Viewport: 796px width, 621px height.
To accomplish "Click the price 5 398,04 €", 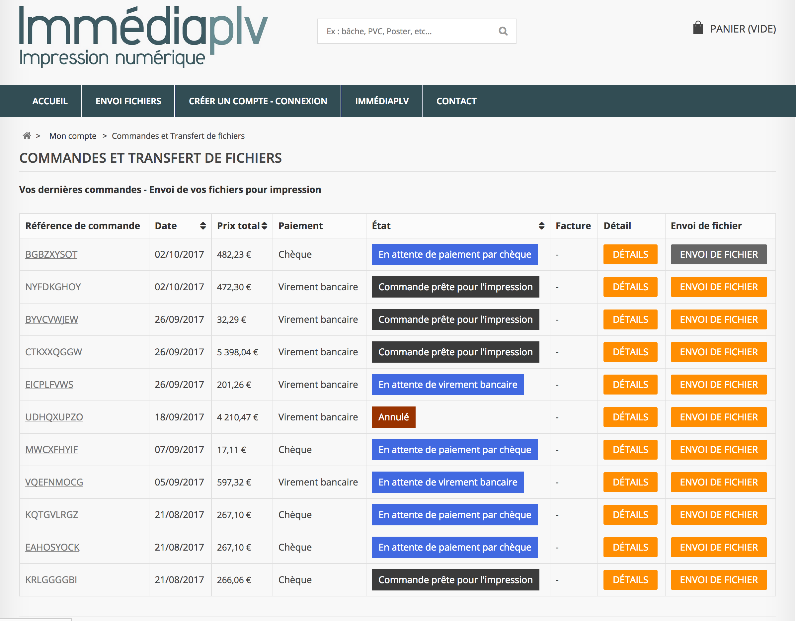I will 238,352.
